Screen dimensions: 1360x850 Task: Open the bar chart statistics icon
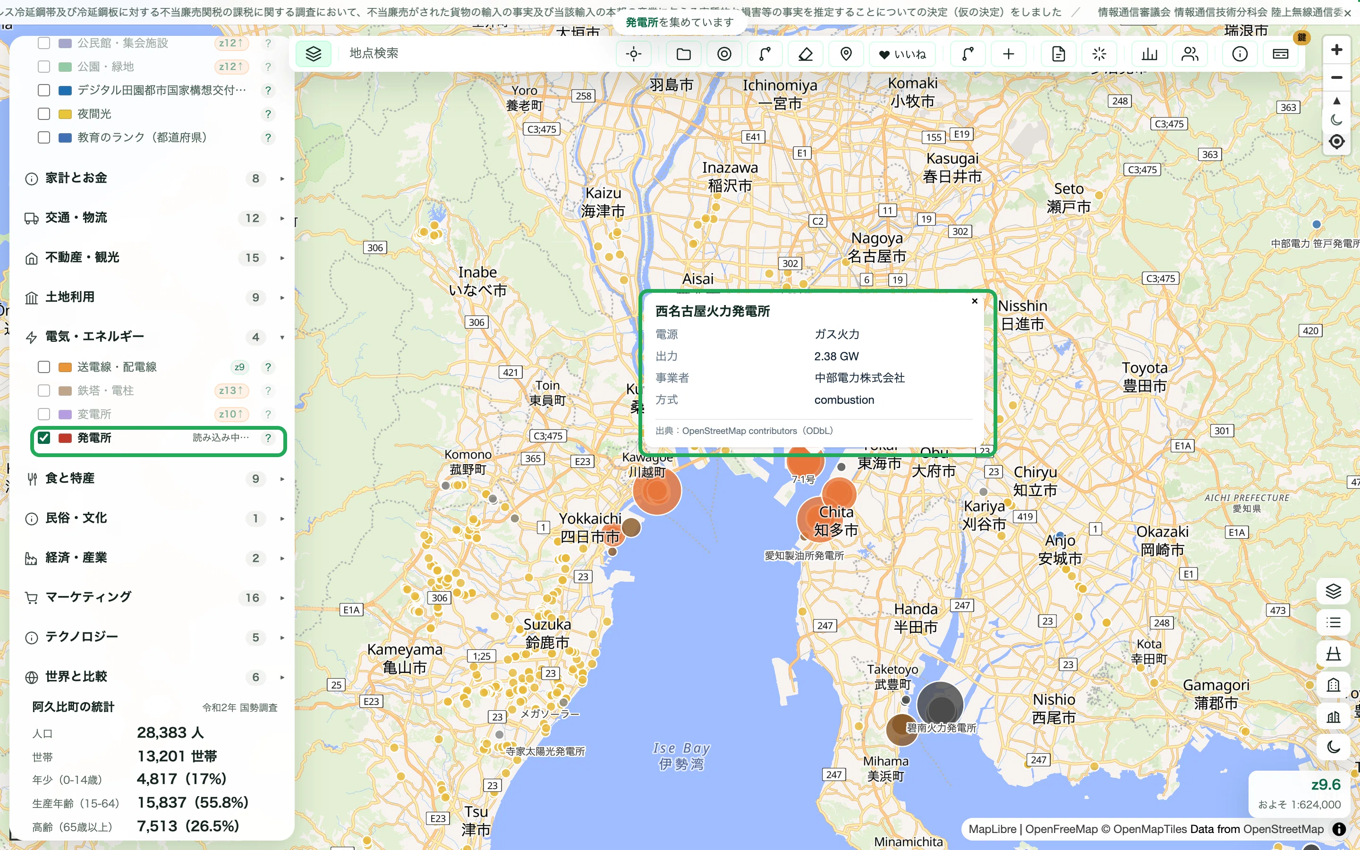click(1149, 54)
